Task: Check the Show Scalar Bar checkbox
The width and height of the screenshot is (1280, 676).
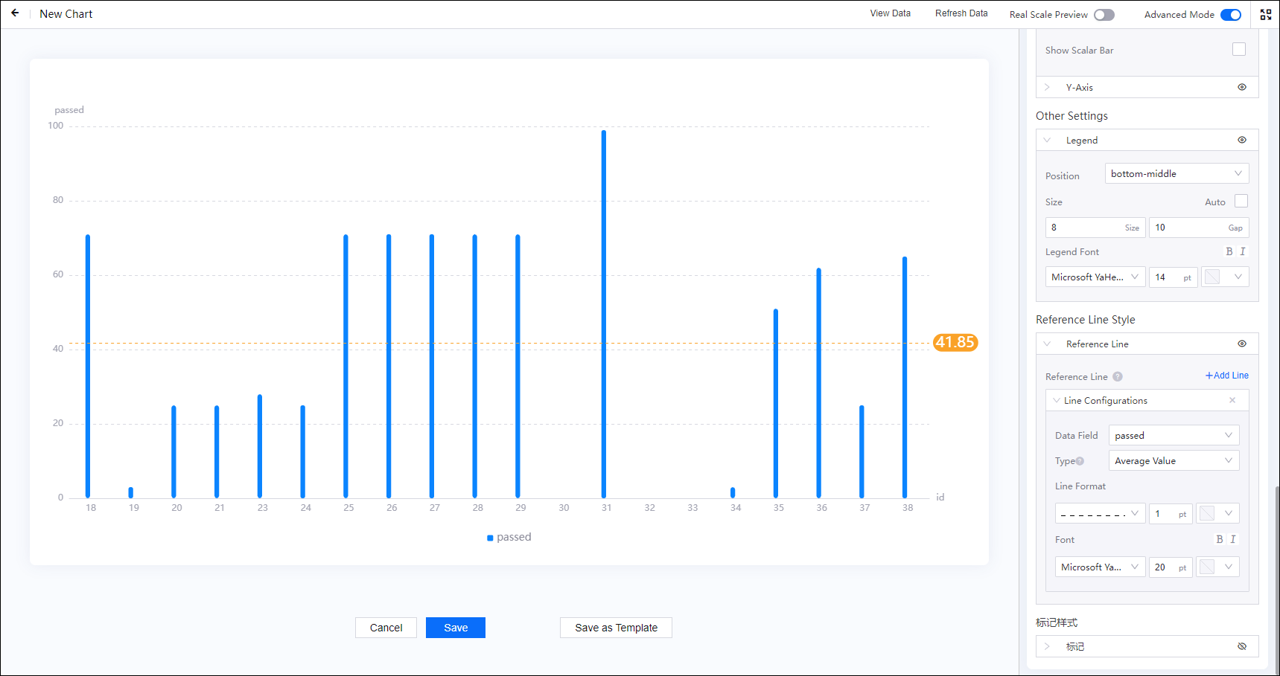Action: click(x=1238, y=50)
